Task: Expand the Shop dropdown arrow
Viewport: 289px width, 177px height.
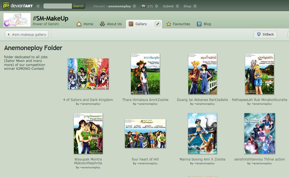Action: tap(195, 6)
